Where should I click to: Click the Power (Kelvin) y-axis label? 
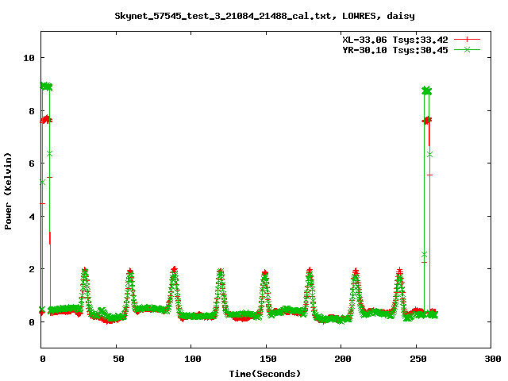(8, 191)
